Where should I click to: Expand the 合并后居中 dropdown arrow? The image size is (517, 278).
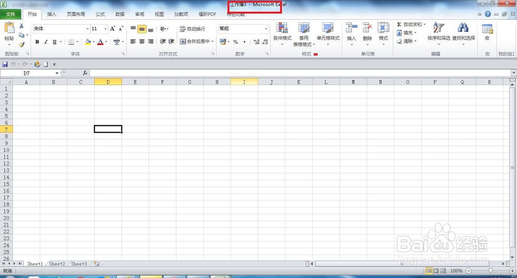[x=212, y=41]
